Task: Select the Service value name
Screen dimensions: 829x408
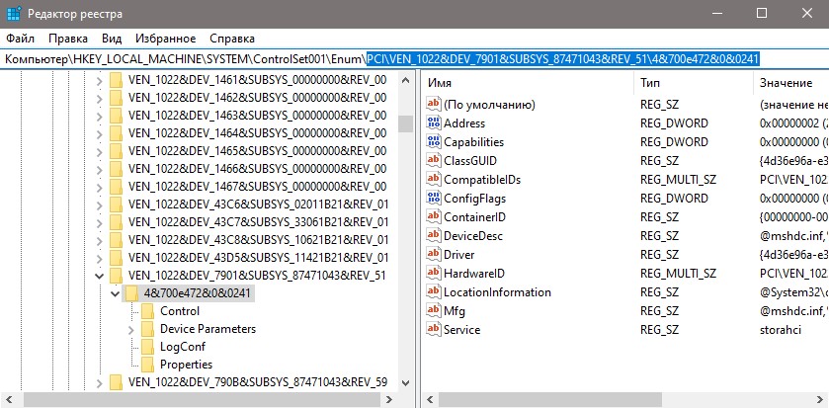Action: click(461, 330)
